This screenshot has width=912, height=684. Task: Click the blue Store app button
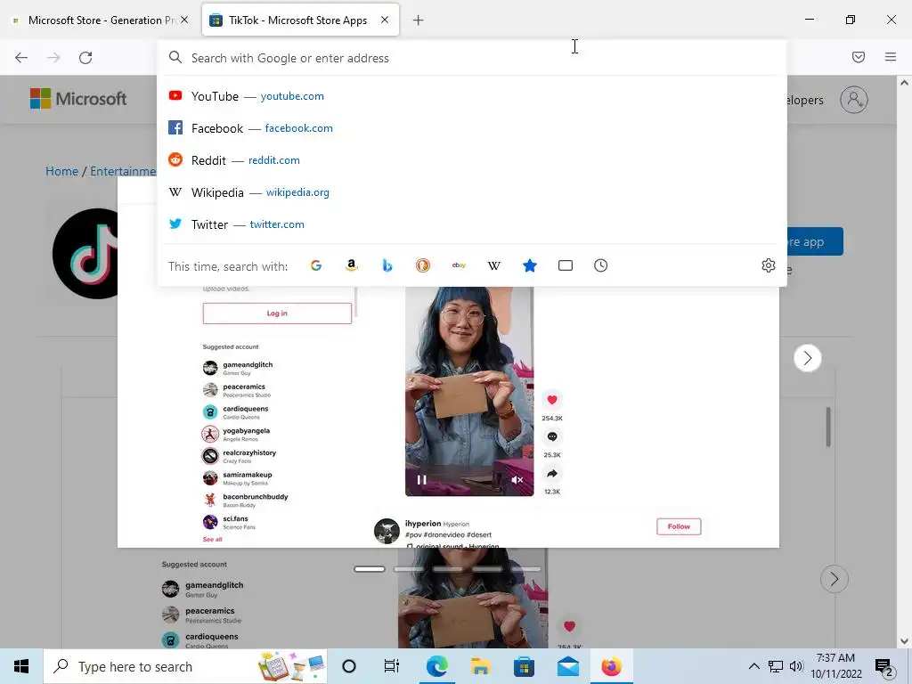click(x=814, y=241)
